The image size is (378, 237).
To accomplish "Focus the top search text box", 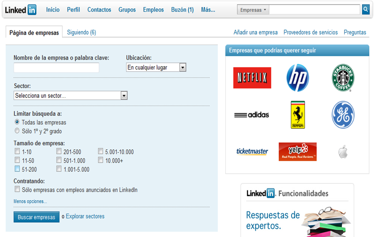I will pyautogui.click(x=315, y=9).
